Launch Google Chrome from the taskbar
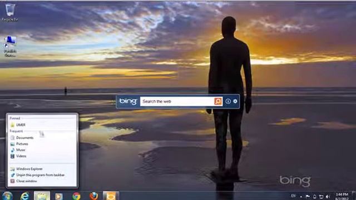This screenshot has height=200, width=356. point(76,196)
